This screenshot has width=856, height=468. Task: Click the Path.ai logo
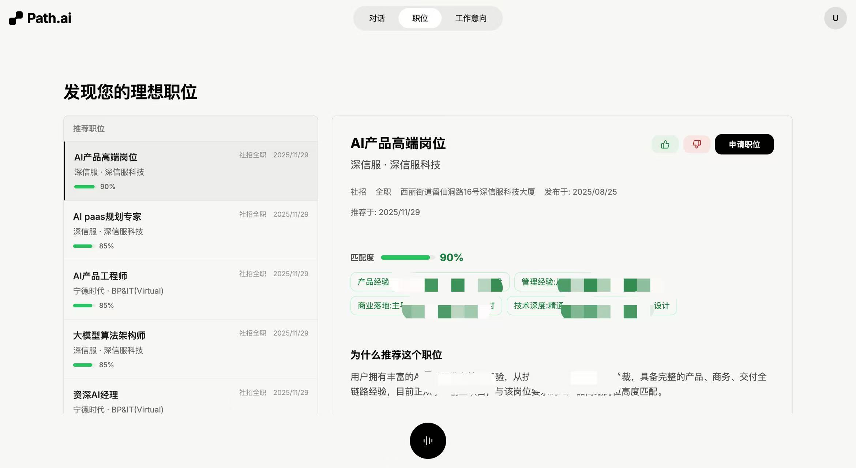pos(40,18)
